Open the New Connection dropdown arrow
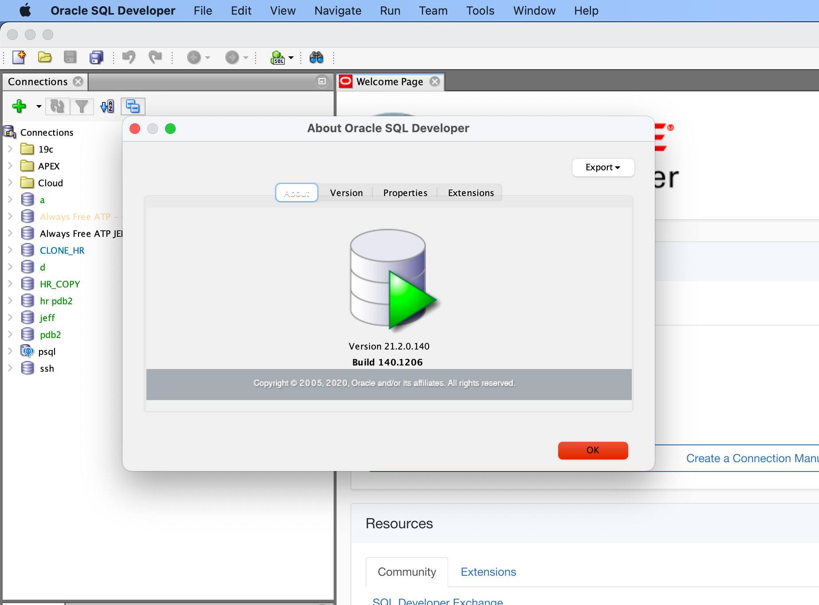819x605 pixels. click(39, 106)
